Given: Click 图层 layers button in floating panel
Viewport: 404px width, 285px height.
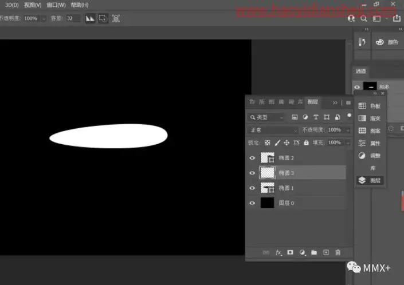Looking at the screenshot, I should [370, 180].
